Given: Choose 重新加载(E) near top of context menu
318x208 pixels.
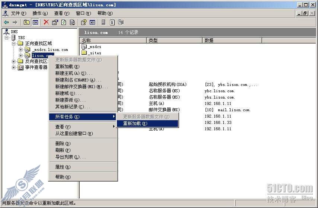Looking at the screenshot, I should 83,67.
